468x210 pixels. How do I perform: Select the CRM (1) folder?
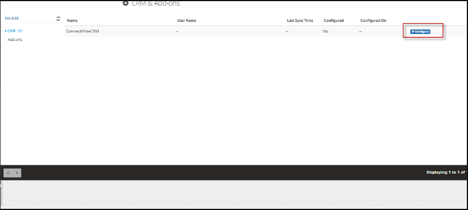14,31
